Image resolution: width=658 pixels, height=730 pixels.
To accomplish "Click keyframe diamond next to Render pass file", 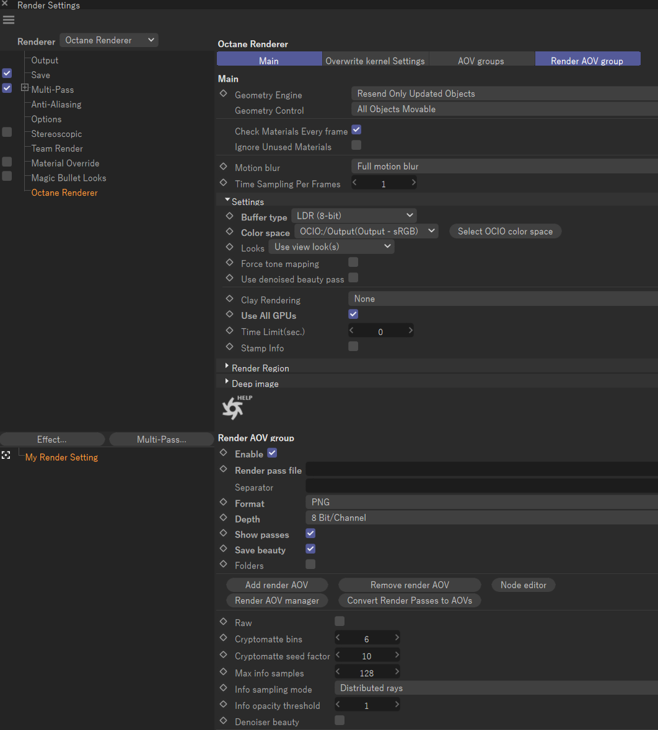I will (x=223, y=469).
